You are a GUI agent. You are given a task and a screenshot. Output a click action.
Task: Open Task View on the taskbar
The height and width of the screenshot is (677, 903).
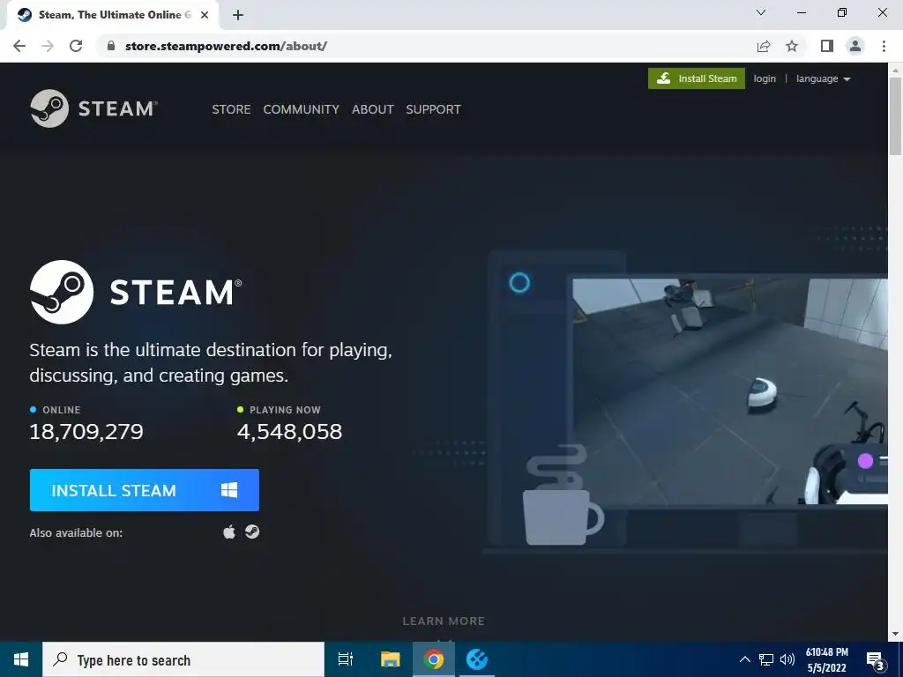point(346,659)
